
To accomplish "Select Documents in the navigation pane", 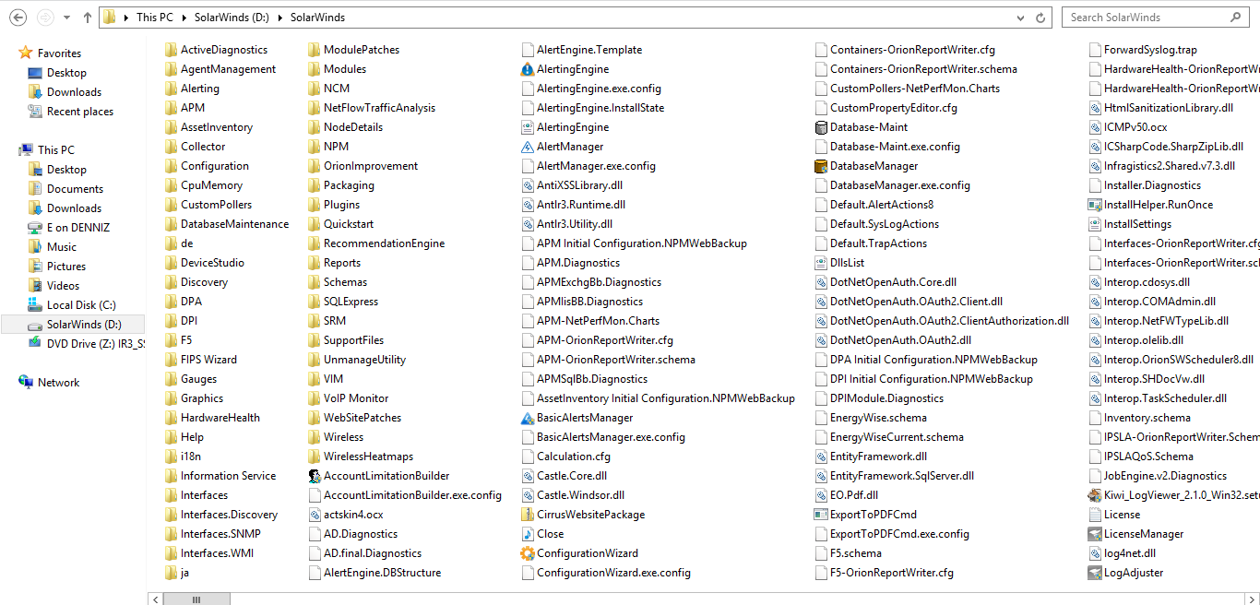I will click(75, 189).
